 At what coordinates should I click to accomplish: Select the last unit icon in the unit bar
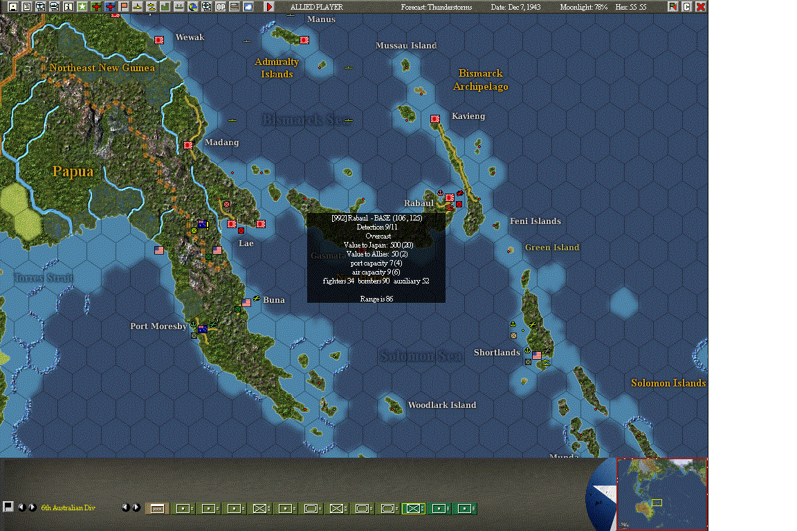point(465,509)
